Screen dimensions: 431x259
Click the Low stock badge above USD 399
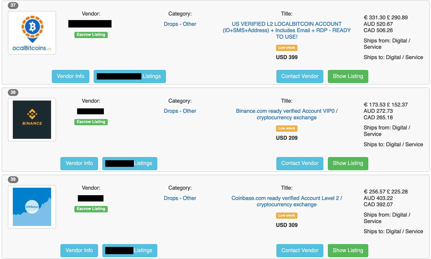[287, 48]
